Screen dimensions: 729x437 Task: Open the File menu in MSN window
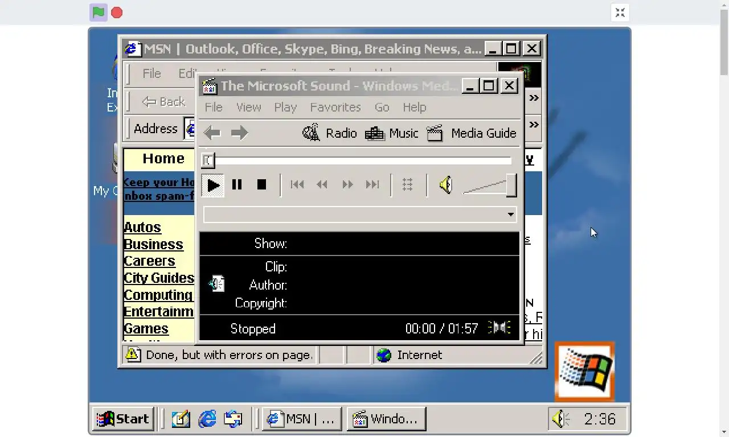[151, 73]
